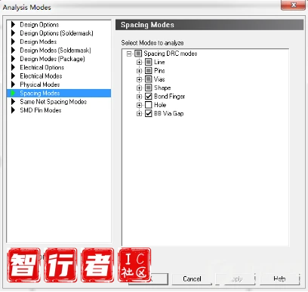Toggle the Line checkbox
This screenshot has height=292, width=308.
tap(149, 62)
